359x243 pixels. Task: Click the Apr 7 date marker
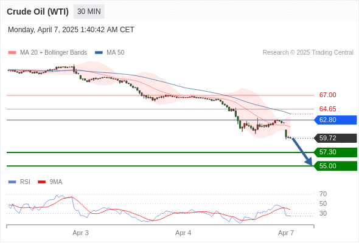(x=286, y=233)
